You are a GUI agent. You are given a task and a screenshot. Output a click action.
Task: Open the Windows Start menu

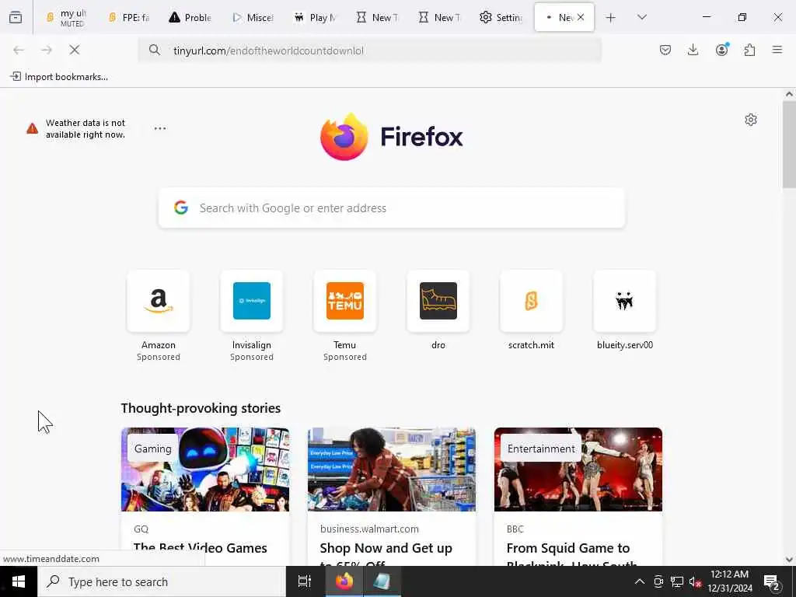[x=19, y=581]
